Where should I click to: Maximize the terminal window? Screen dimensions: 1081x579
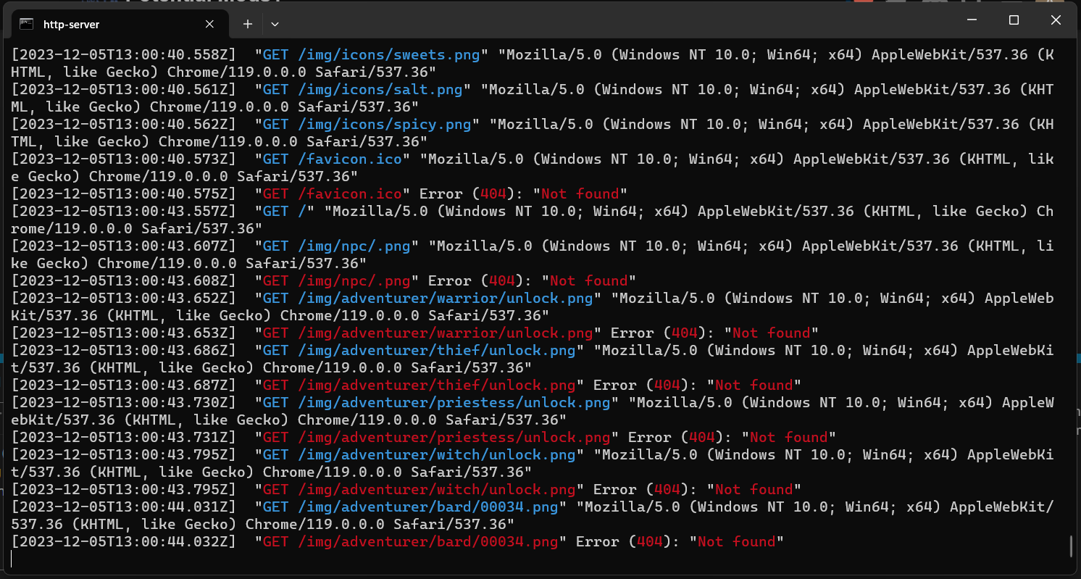[1014, 20]
